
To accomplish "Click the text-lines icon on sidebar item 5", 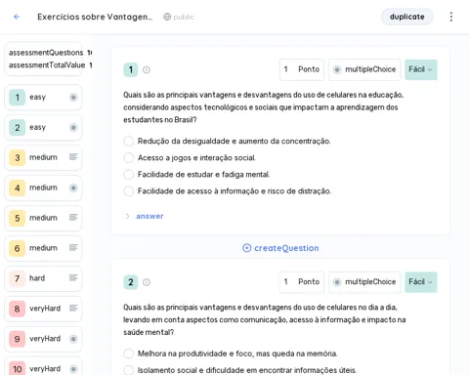I will tap(73, 218).
